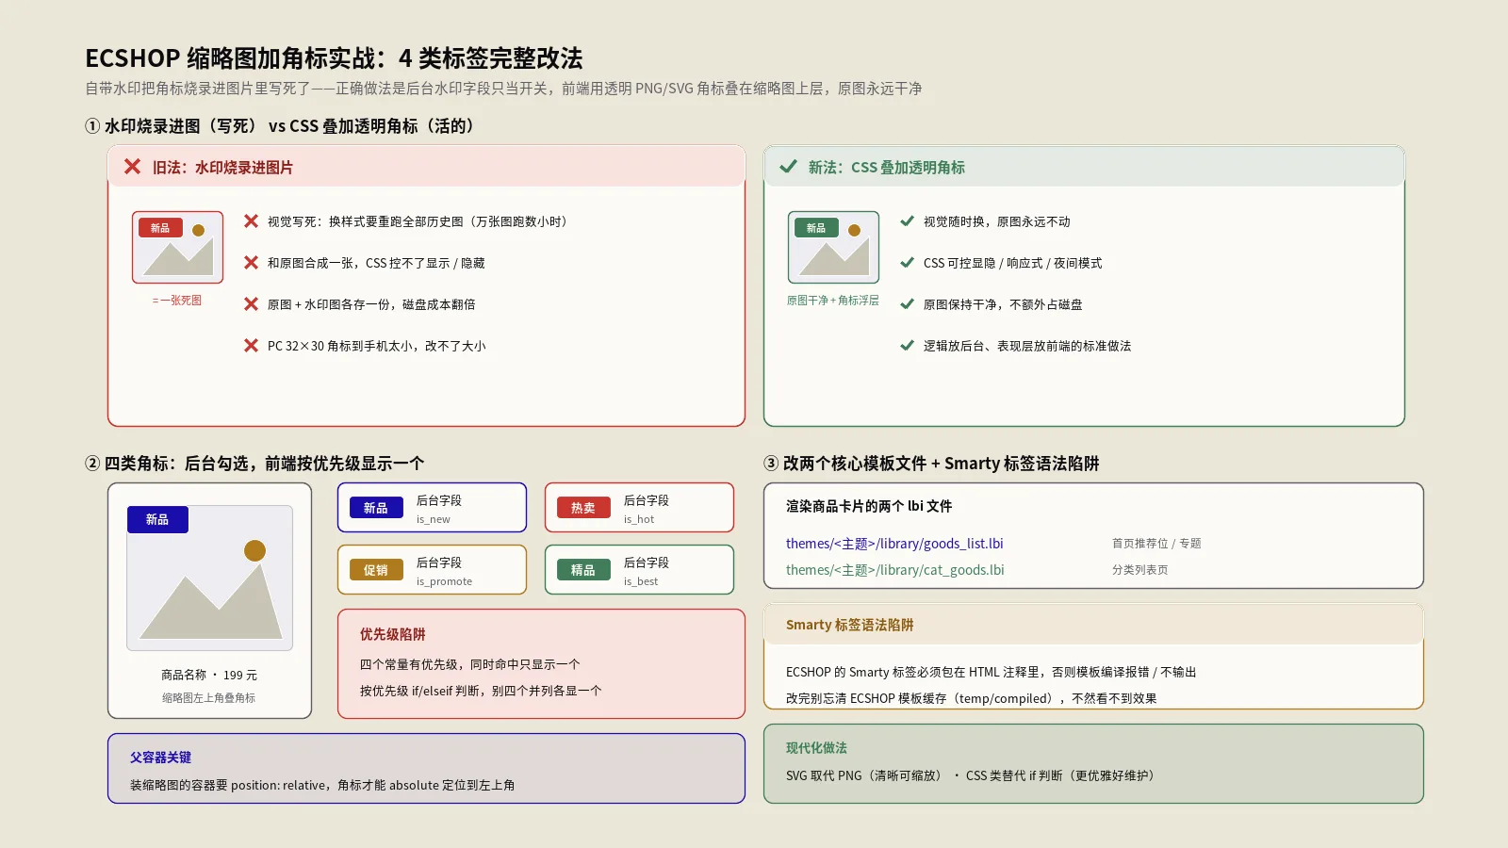Image resolution: width=1508 pixels, height=848 pixels.
Task: Click the blue 新品 badge on product card
Action: (x=157, y=519)
